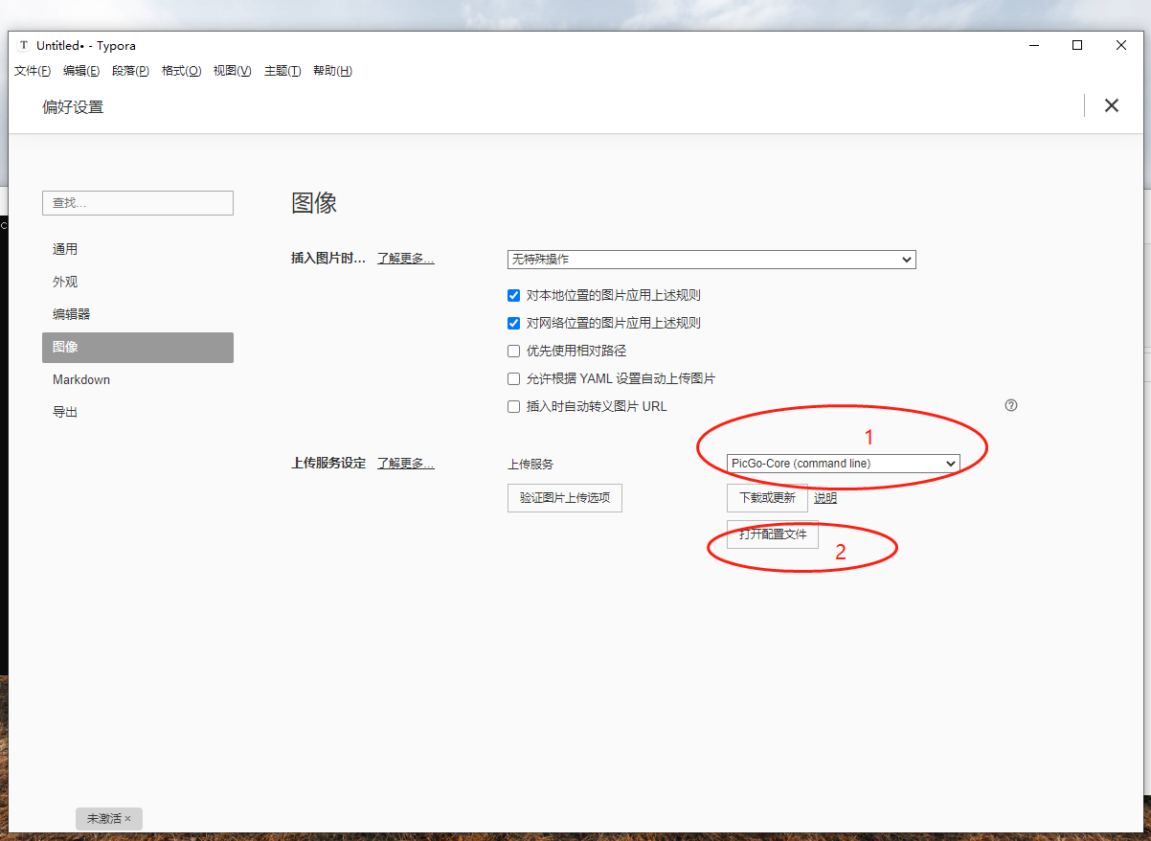
Task: Click the 验证图片上传选项 button
Action: (x=565, y=498)
